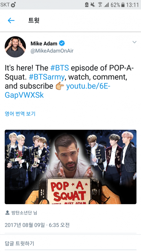This screenshot has width=141, height=252.
Task: Open Mike Adam's profile picture
Action: click(15, 47)
